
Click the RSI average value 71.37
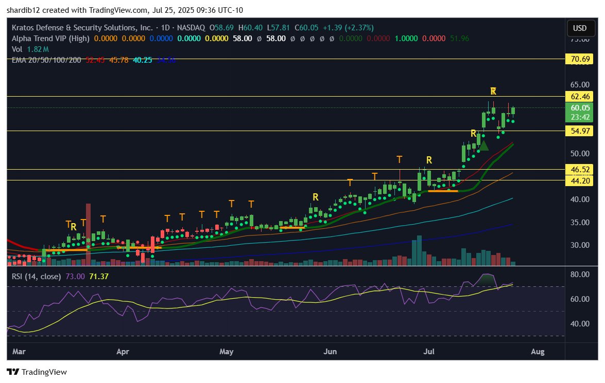coord(99,276)
